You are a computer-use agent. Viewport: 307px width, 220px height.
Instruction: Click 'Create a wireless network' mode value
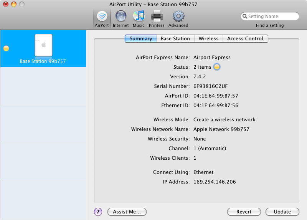(224, 120)
